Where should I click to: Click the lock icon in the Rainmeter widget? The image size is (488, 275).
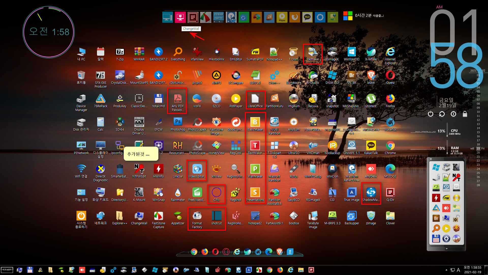coord(465,114)
